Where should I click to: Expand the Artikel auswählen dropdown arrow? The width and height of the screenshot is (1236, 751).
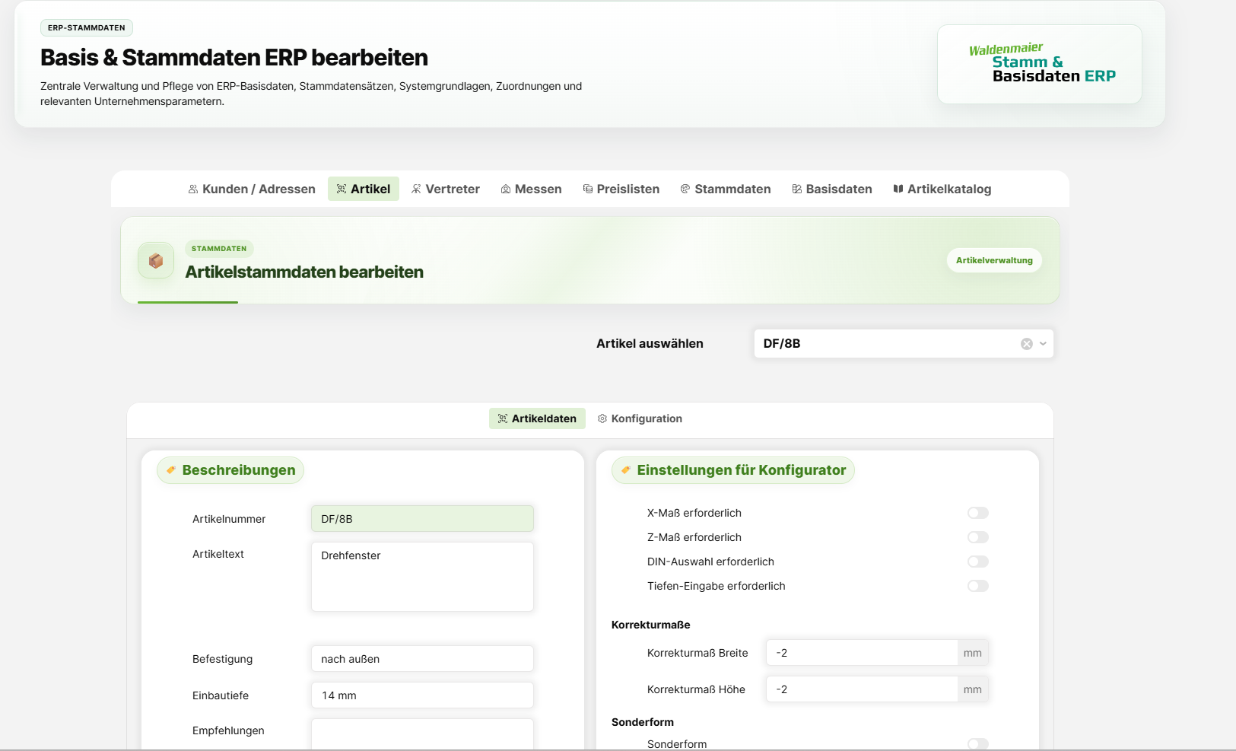pyautogui.click(x=1043, y=344)
